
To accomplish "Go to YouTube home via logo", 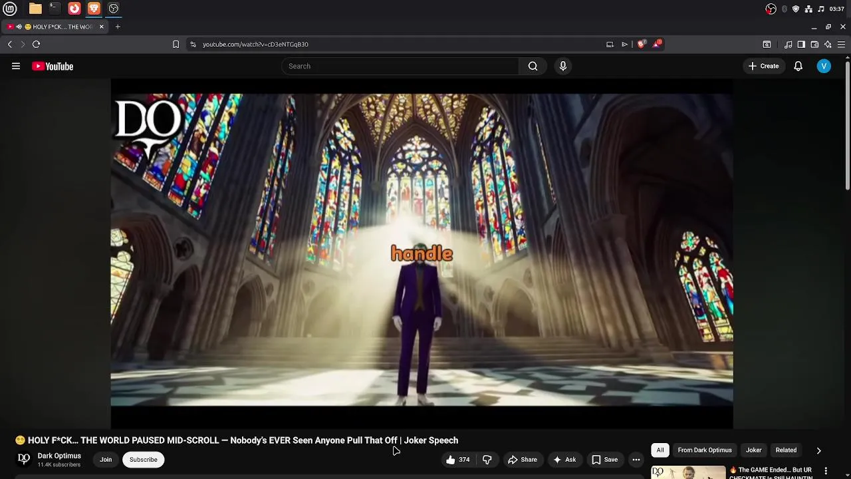I will (53, 66).
